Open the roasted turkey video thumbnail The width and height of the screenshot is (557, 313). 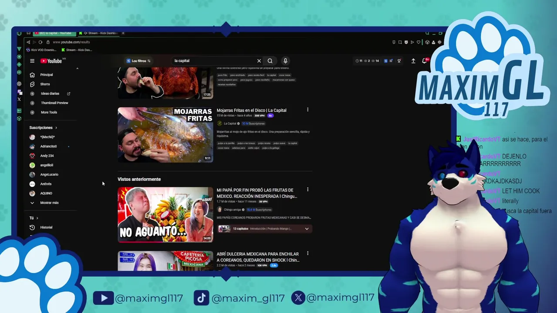pyautogui.click(x=165, y=83)
